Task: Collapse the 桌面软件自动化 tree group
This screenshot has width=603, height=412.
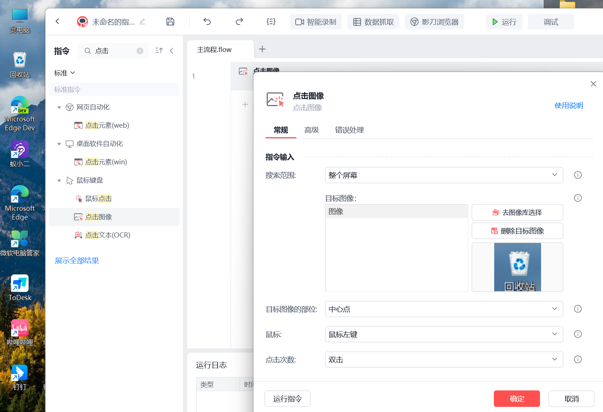Action: [59, 144]
